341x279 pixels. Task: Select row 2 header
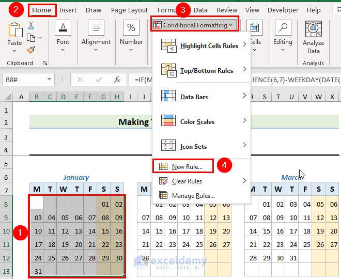(6, 122)
